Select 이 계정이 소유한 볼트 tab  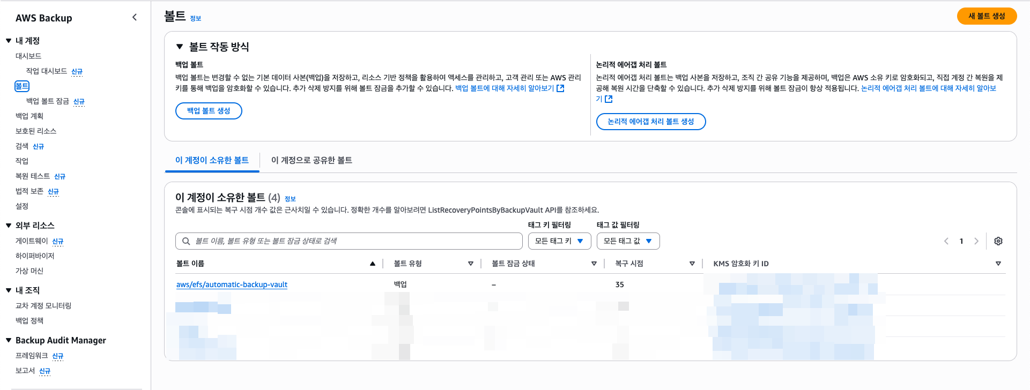pyautogui.click(x=212, y=160)
